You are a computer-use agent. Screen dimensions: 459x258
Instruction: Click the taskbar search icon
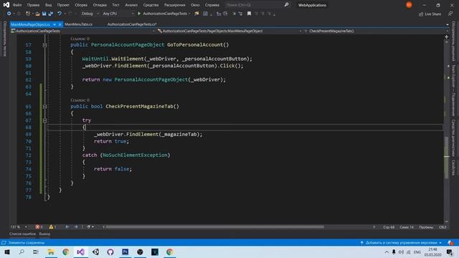tap(22, 252)
